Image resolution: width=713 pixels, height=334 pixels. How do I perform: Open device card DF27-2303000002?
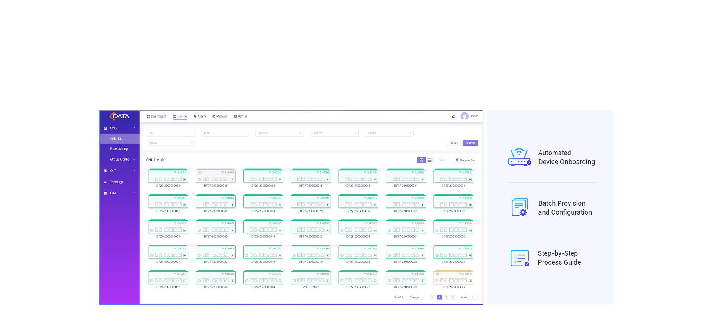click(168, 176)
